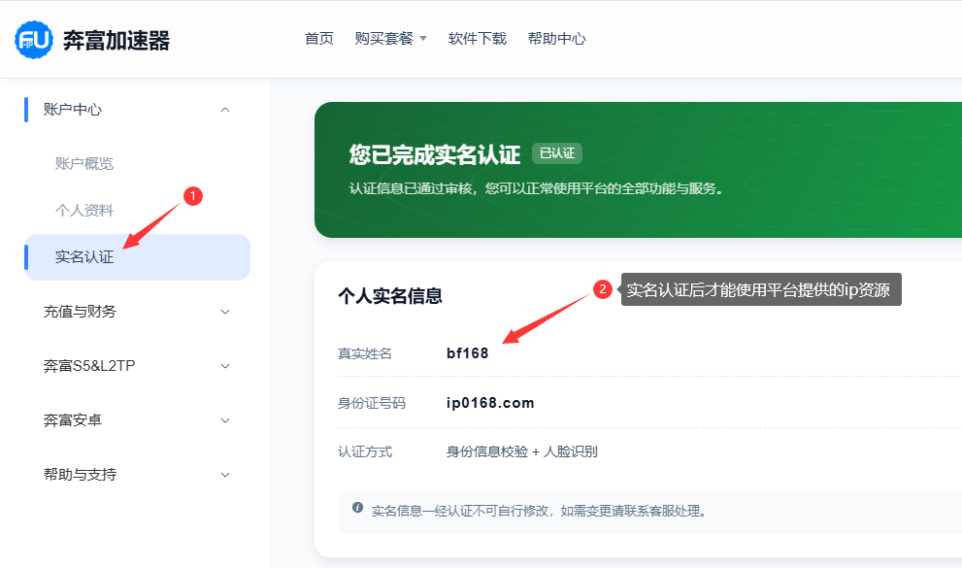Open 软件下载 page
This screenshot has width=962, height=568.
tap(478, 39)
